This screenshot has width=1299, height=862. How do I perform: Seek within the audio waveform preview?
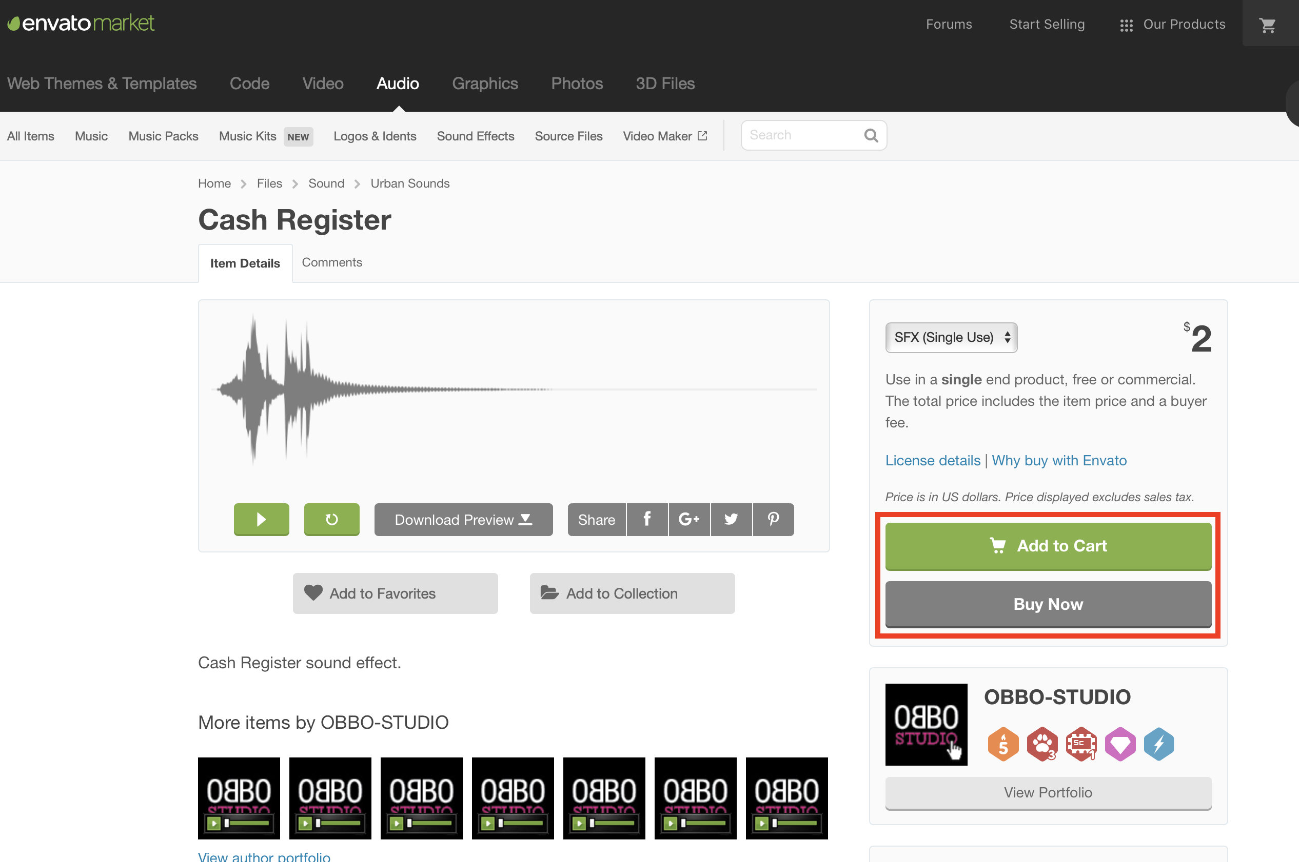coord(514,389)
